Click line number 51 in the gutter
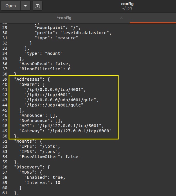 (5, 141)
